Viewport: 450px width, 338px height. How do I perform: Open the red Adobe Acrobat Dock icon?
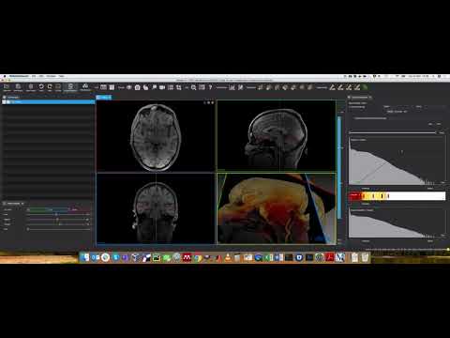click(x=330, y=257)
